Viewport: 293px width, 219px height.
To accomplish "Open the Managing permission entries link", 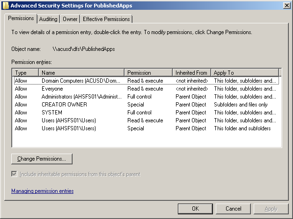I will (x=43, y=191).
